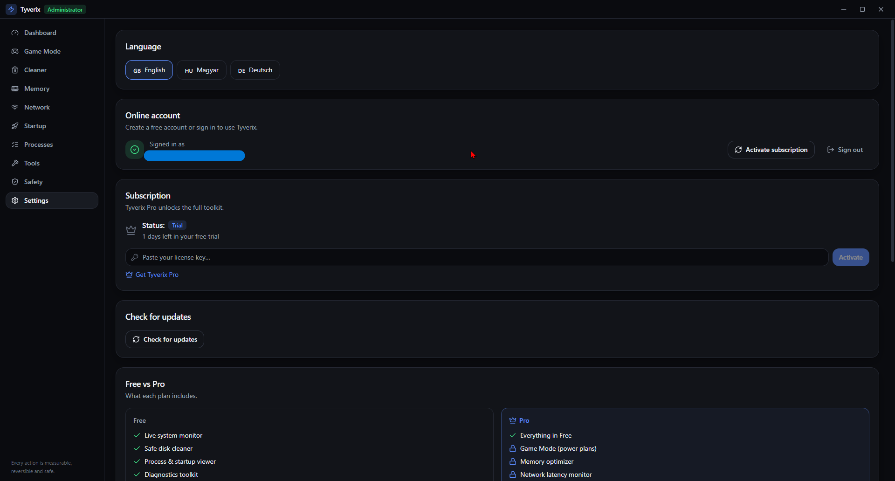Click the Check for updates button
The height and width of the screenshot is (481, 895).
(x=165, y=339)
